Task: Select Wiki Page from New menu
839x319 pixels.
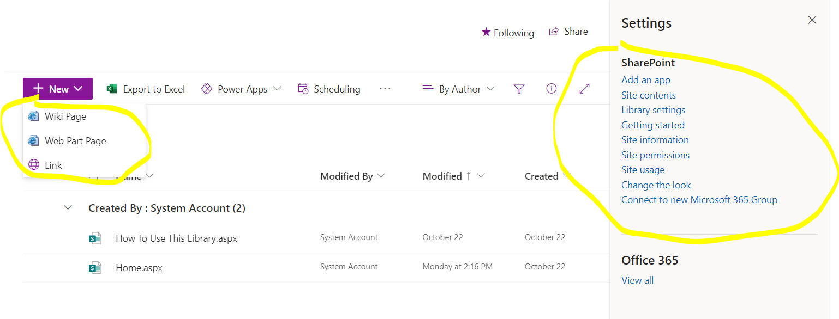Action: [65, 116]
